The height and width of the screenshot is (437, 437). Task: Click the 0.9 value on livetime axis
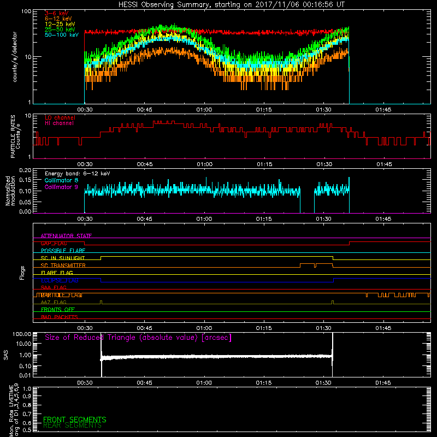pos(27,396)
